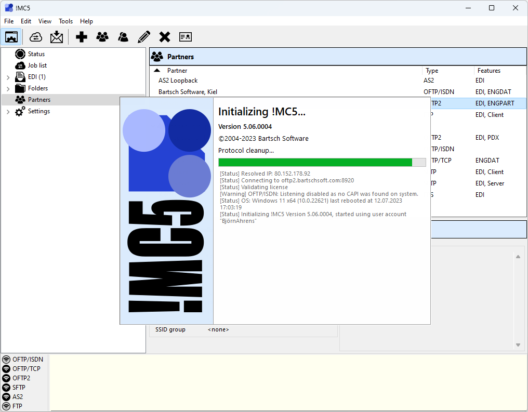Open the Help menu
Screen dimensions: 528x412
(87, 21)
